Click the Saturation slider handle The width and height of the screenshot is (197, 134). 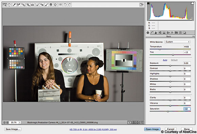[168, 111]
